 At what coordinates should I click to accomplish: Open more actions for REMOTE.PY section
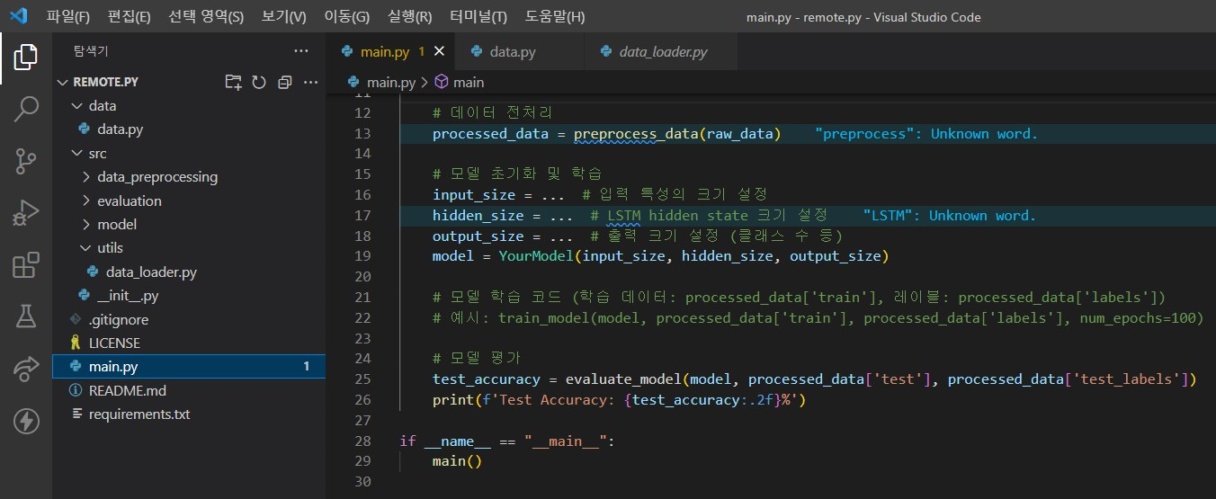(x=311, y=82)
